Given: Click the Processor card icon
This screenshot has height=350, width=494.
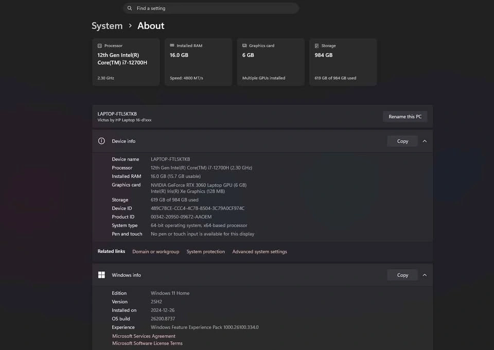Looking at the screenshot, I should [x=99, y=46].
